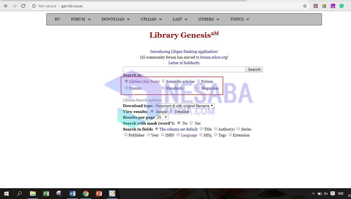Screen dimensions: 351x199
Task: Search in Year field radio button
Action: (149, 135)
